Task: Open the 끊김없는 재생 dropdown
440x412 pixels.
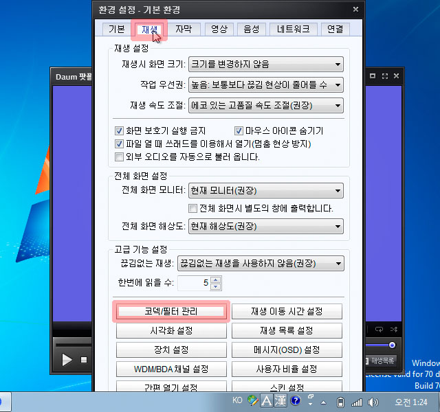Action: (260, 263)
